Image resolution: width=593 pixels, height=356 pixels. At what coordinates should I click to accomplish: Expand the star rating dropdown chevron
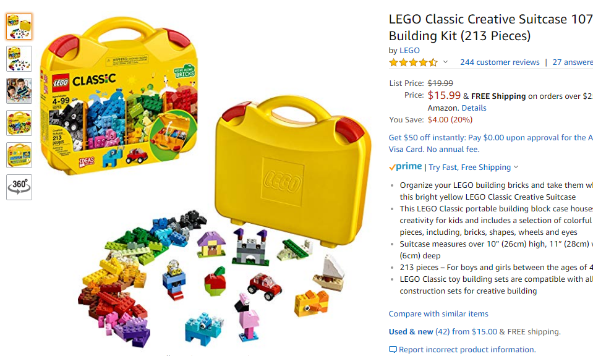pyautogui.click(x=445, y=62)
